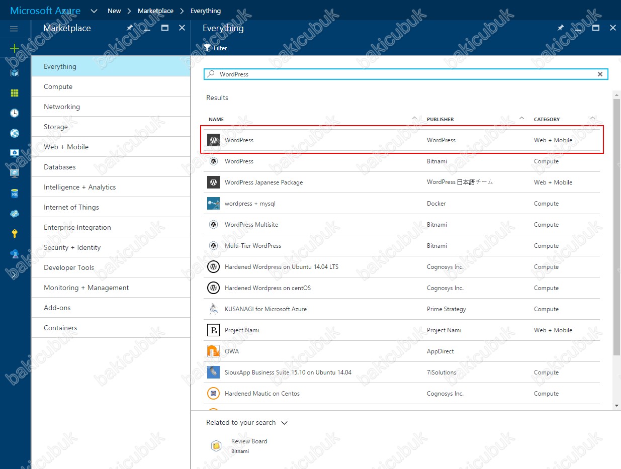Click the WordPress Japanese Package icon
This screenshot has width=621, height=469.
[214, 182]
